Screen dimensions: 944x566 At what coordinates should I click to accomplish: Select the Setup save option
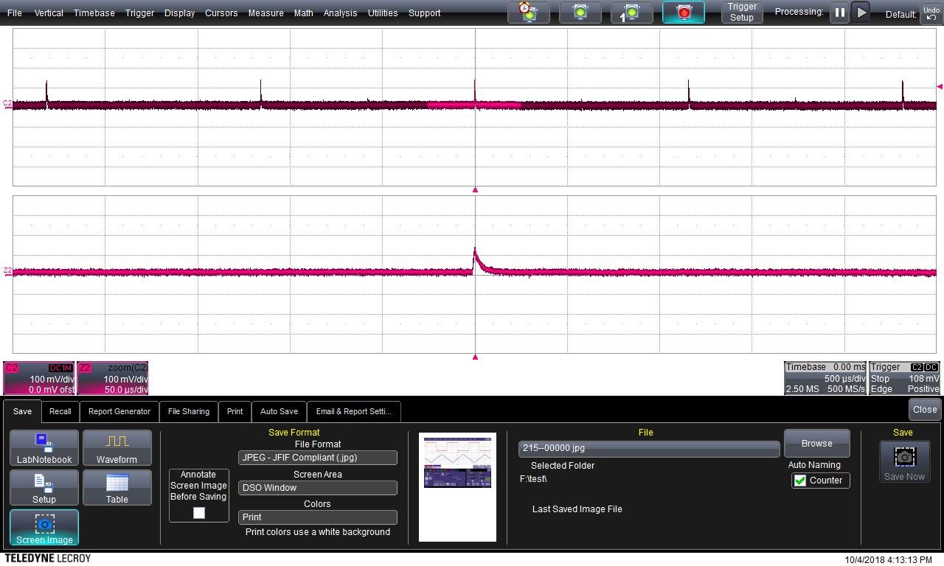(44, 489)
